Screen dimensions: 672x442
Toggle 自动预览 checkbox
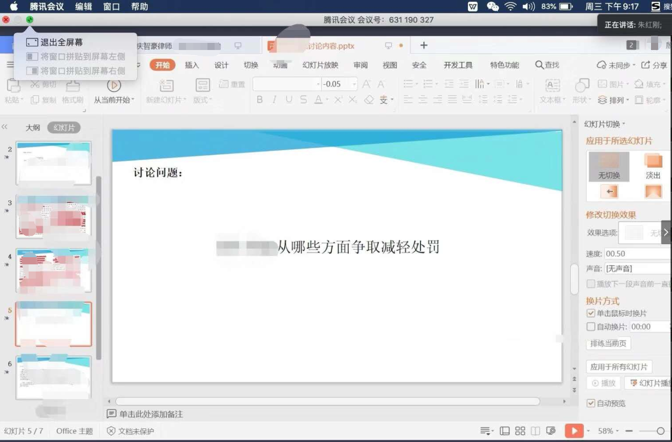tap(591, 403)
